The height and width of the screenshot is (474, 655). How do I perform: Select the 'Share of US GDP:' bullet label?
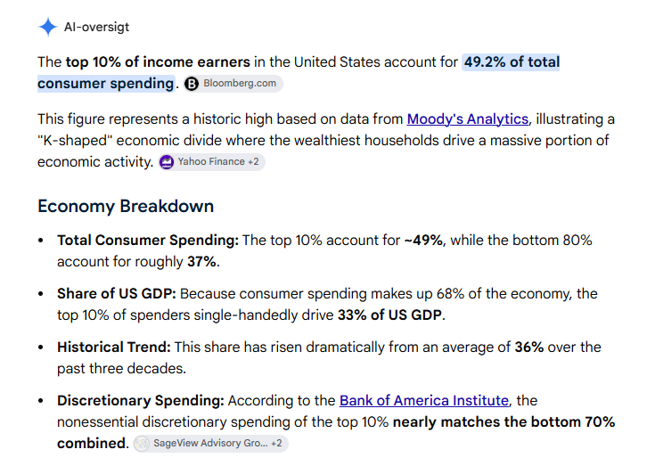117,294
